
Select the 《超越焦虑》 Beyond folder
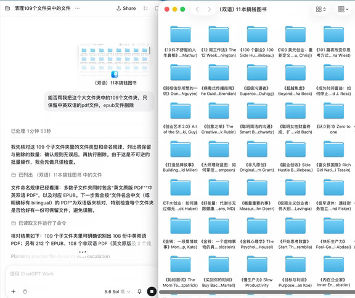pos(295,73)
